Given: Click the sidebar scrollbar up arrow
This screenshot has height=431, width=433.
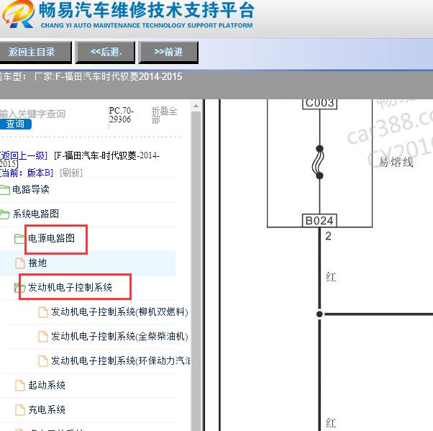Looking at the screenshot, I should click(x=196, y=106).
